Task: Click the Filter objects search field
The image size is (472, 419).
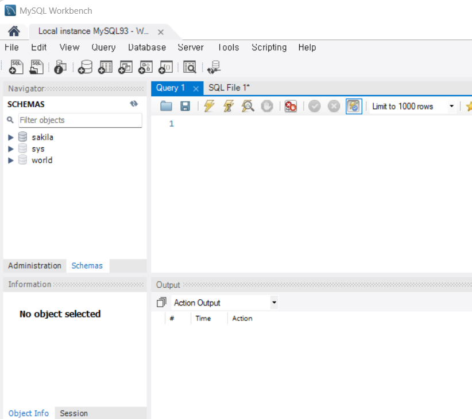Action: [x=80, y=120]
